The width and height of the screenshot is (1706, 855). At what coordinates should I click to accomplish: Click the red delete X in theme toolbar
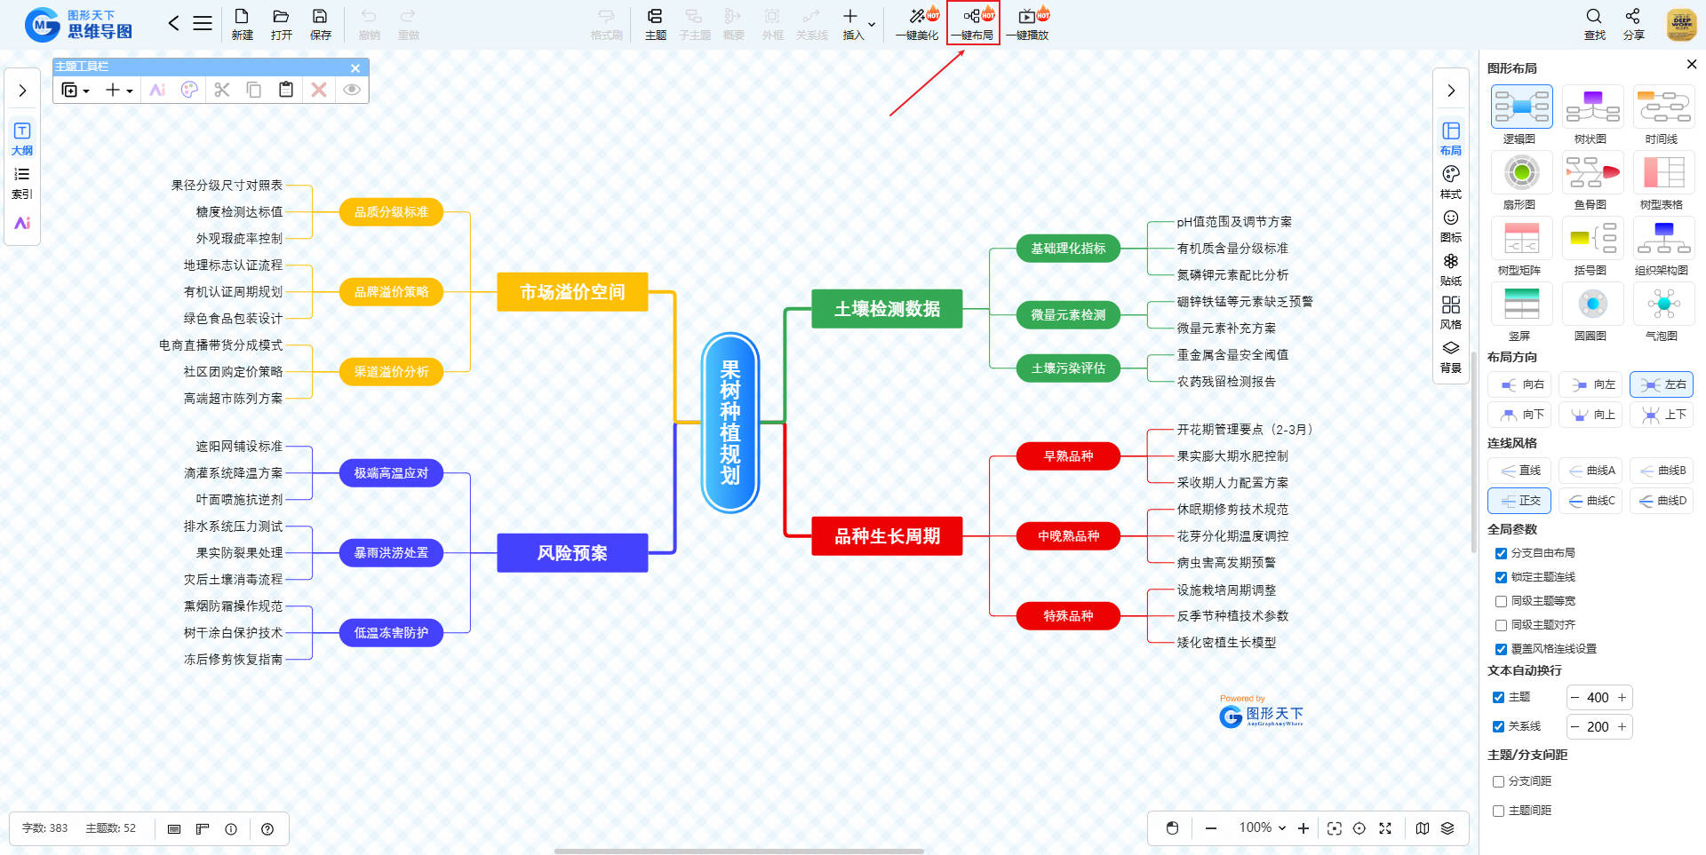319,90
